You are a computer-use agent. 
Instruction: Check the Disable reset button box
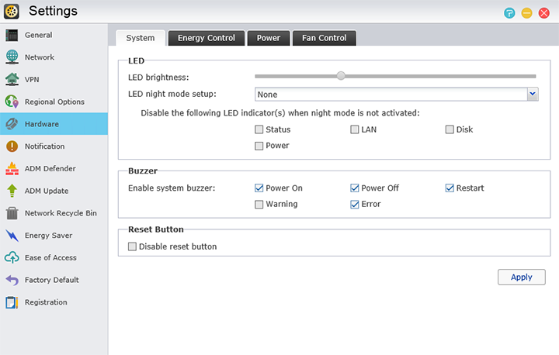[x=132, y=246]
